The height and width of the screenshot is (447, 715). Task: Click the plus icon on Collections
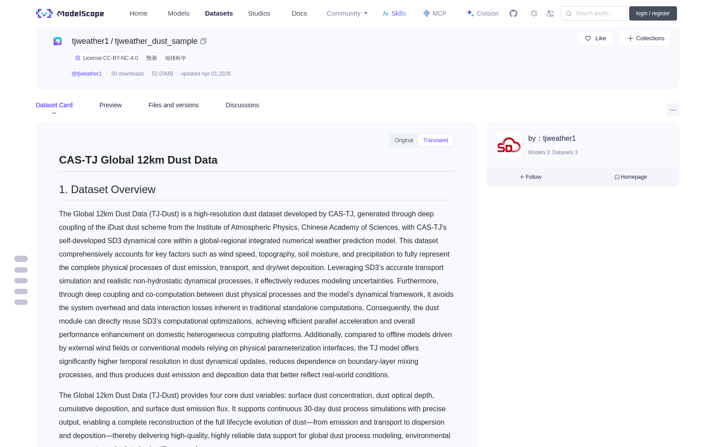631,38
